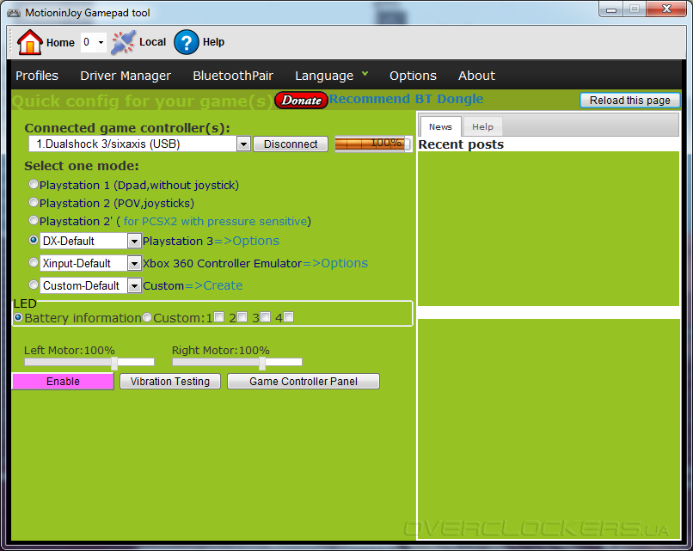
Task: Check LED custom checkbox 3
Action: coord(265,317)
